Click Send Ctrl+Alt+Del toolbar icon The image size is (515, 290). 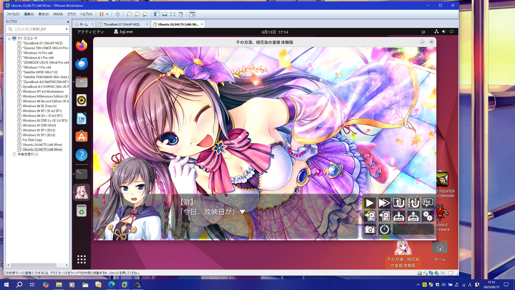[117, 14]
